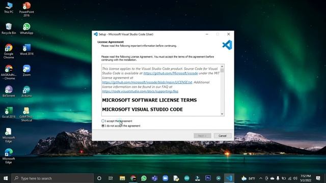Select the PowerPoint 2016 desktop icon

click(x=26, y=9)
